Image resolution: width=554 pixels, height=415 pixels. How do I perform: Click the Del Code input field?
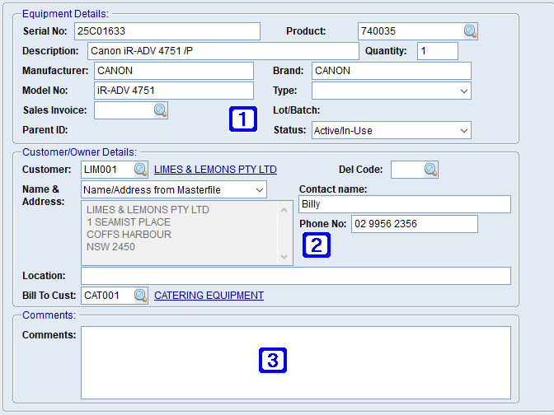(x=408, y=170)
